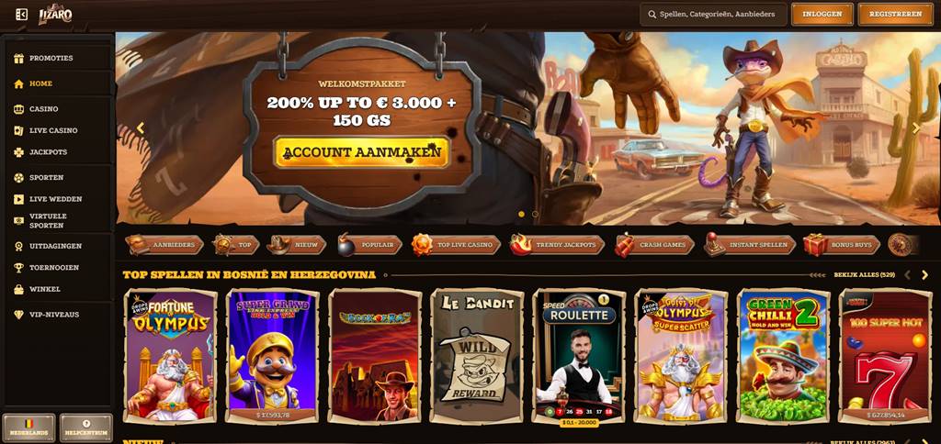Open Promoties gift icon in sidebar

pos(18,58)
